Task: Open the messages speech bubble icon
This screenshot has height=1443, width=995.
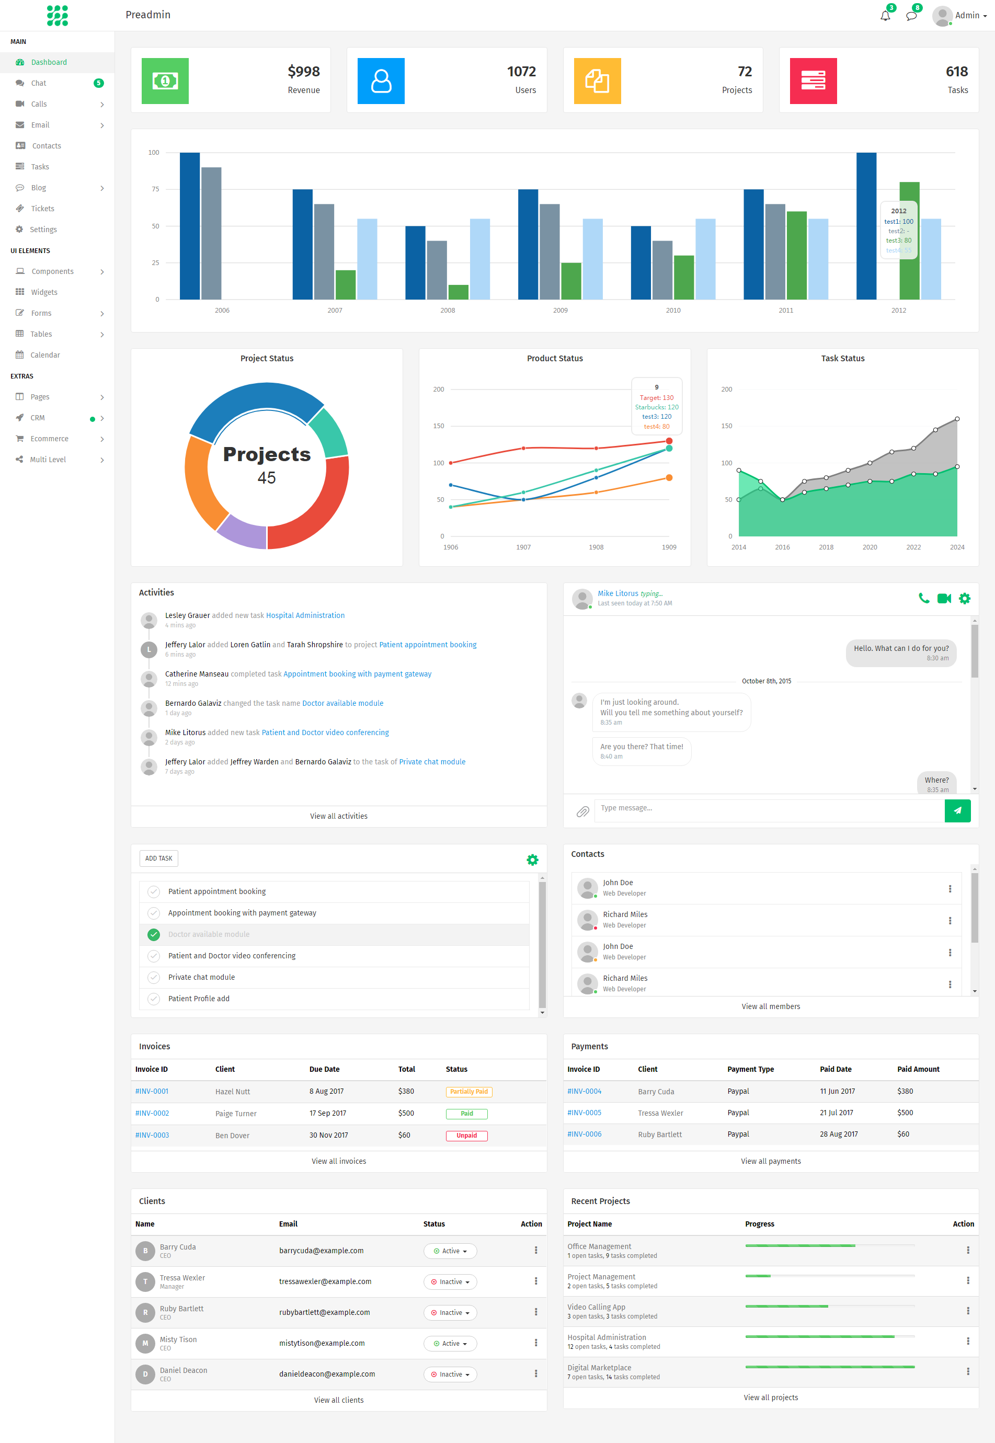Action: 911,16
